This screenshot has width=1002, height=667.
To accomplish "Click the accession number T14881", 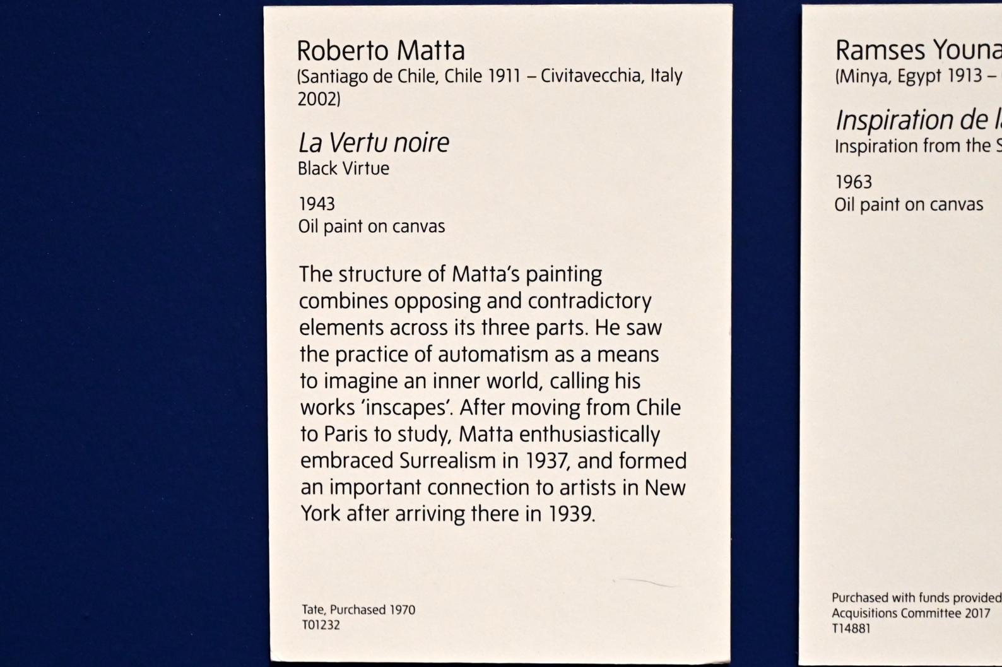I will click(x=851, y=628).
